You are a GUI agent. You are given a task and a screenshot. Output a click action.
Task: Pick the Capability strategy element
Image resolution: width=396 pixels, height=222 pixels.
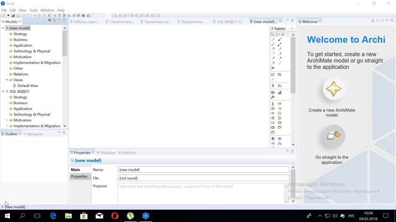pyautogui.click(x=280, y=92)
